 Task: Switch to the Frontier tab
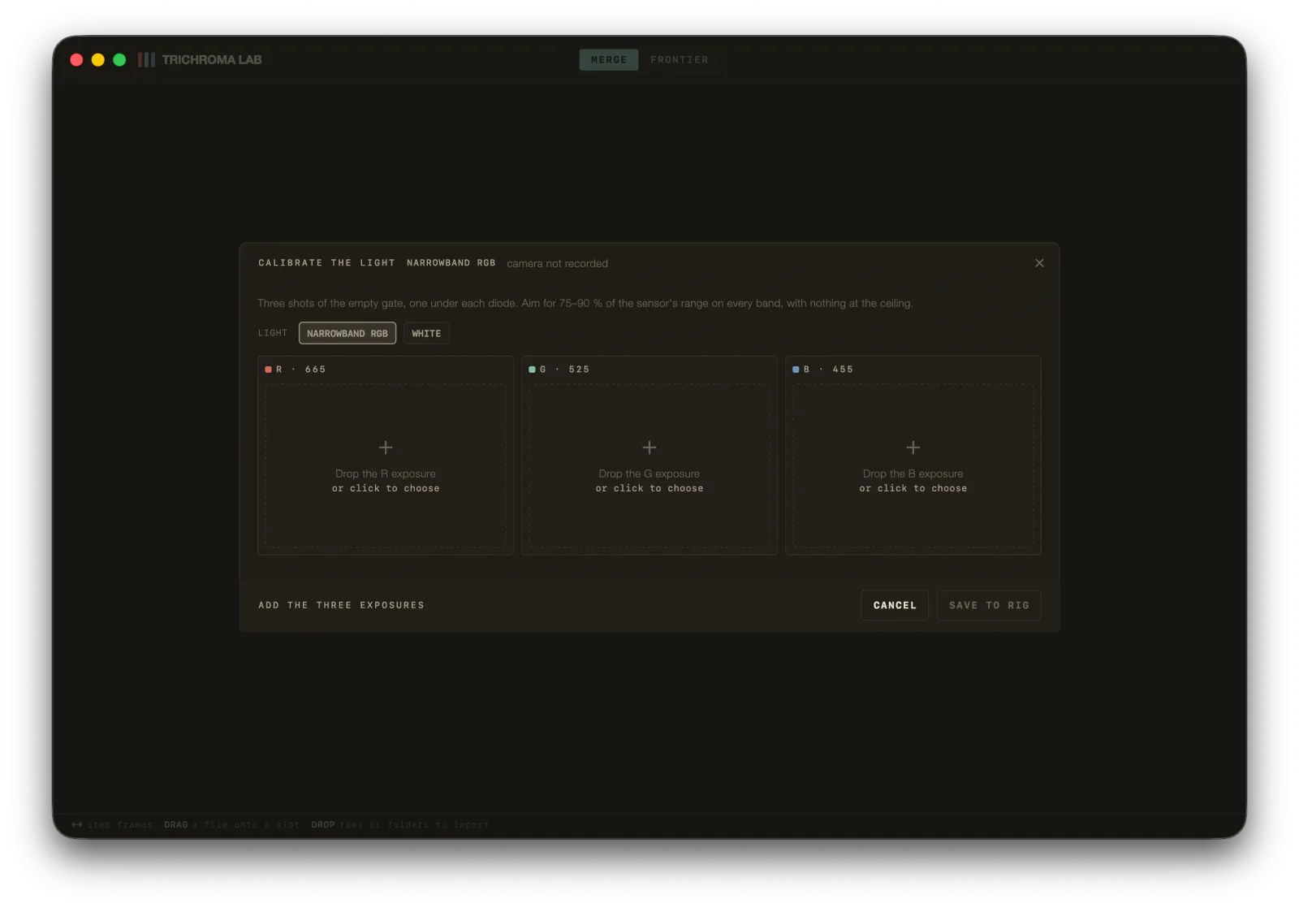[680, 60]
